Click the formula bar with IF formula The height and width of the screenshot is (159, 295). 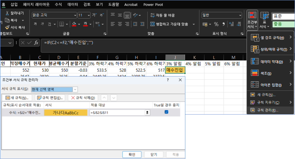(x=144, y=46)
